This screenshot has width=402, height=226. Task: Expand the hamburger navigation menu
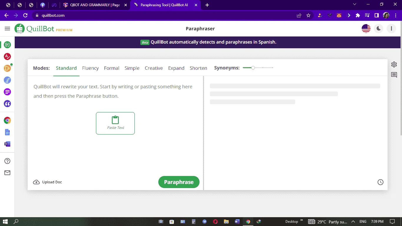click(x=7, y=29)
